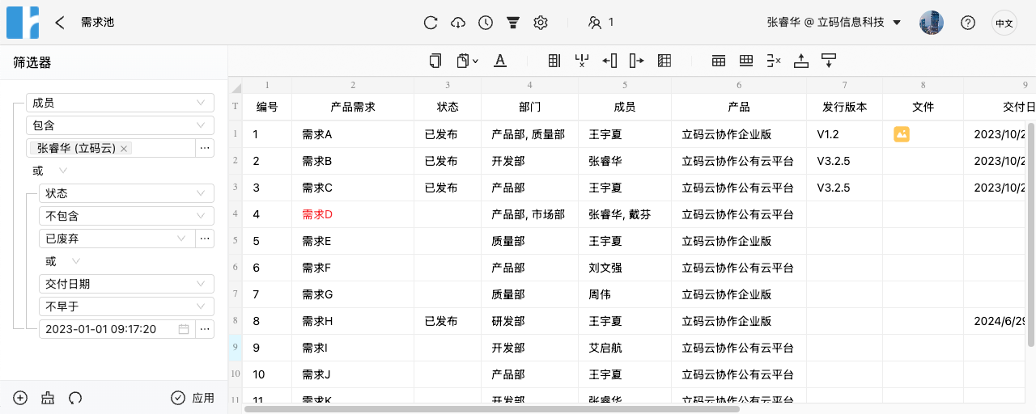Remove the 张睿华 (立码云) filter tag
This screenshot has width=1036, height=414.
click(124, 149)
